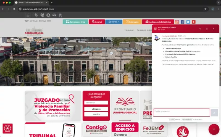The height and width of the screenshot is (137, 221).
Task: Click the browser address bar URL
Action: pyautogui.click(x=39, y=9)
